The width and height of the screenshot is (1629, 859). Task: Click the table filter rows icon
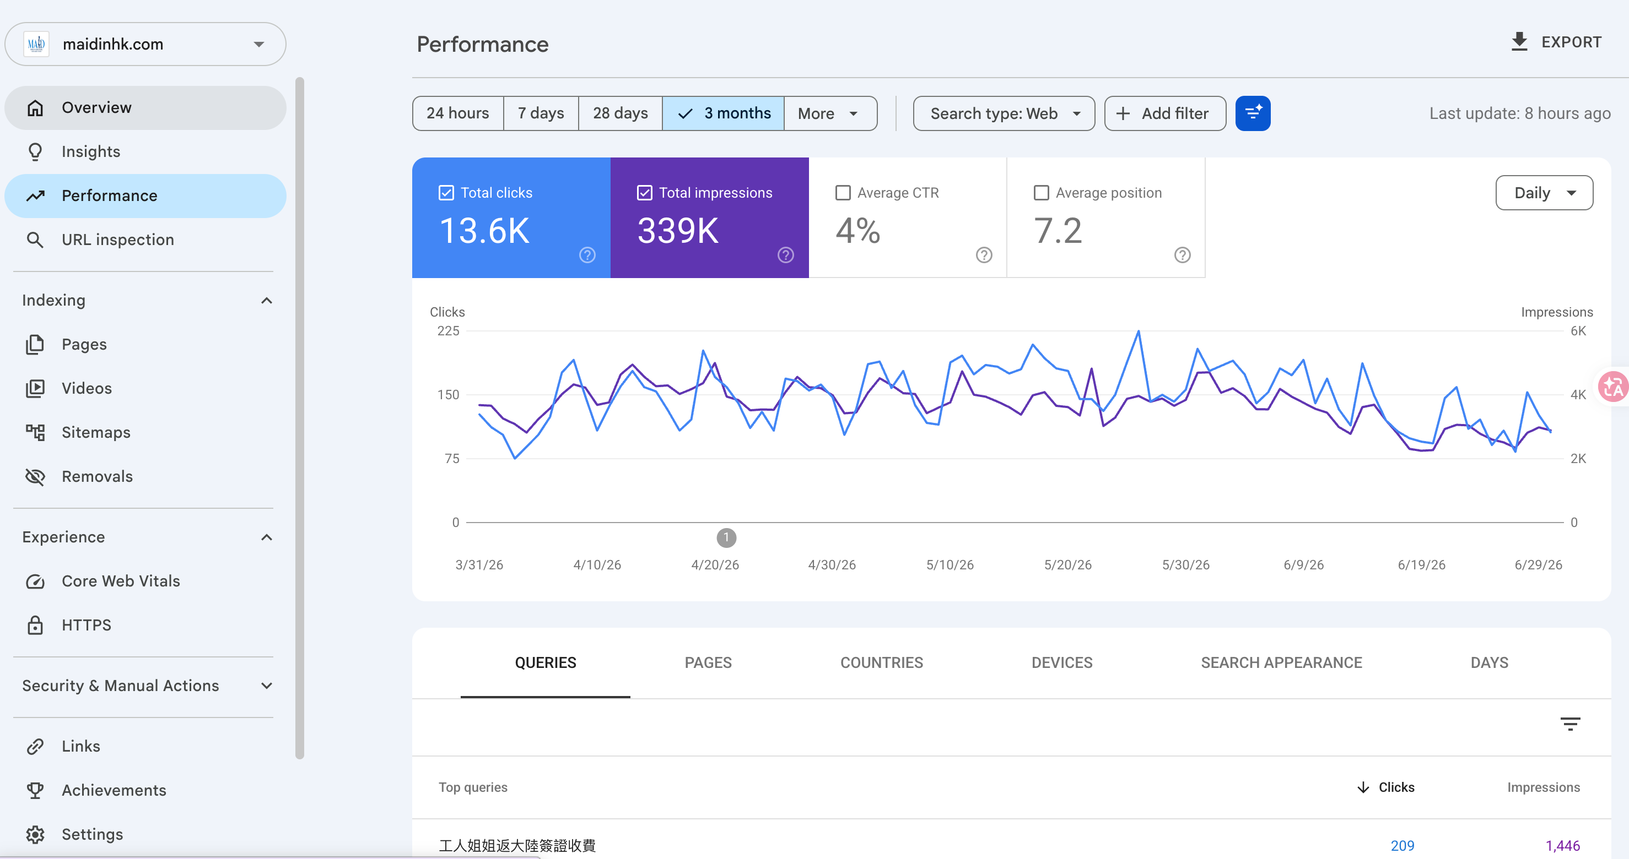coord(1569,724)
